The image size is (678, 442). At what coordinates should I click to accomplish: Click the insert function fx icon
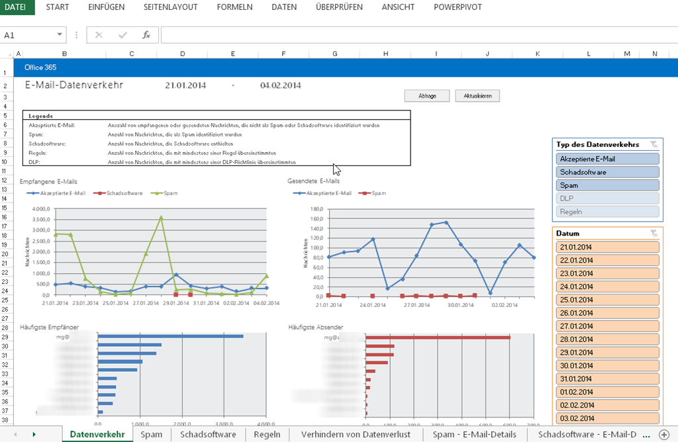click(146, 35)
